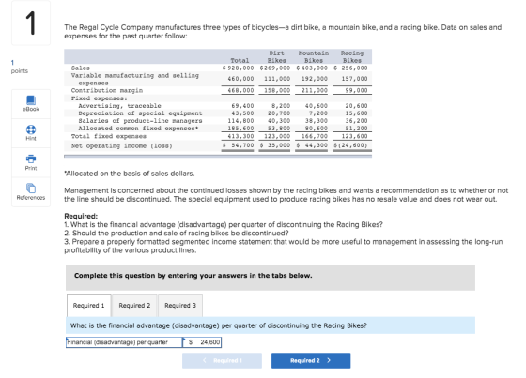Switch to the Required 2 tab
Viewport: 526px width, 378px height.
[134, 305]
